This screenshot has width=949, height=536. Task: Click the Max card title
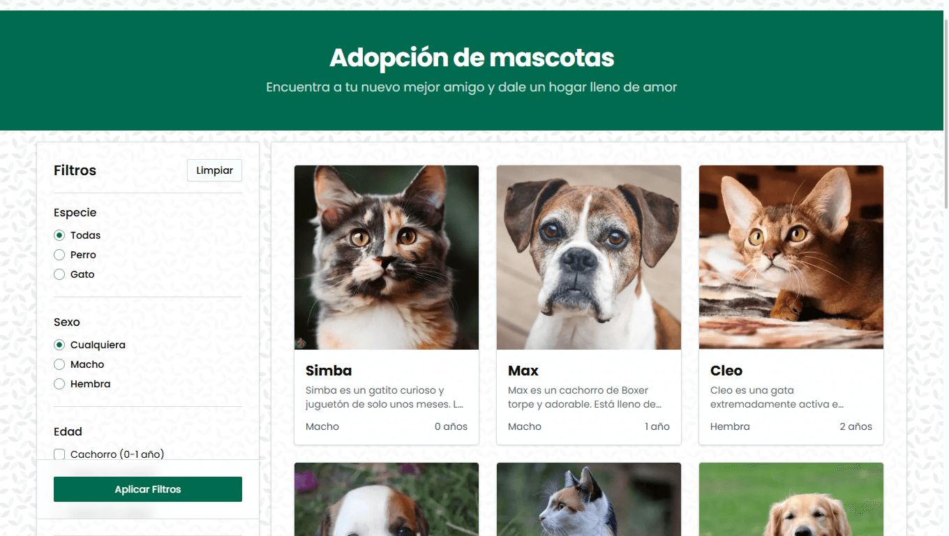pos(523,371)
